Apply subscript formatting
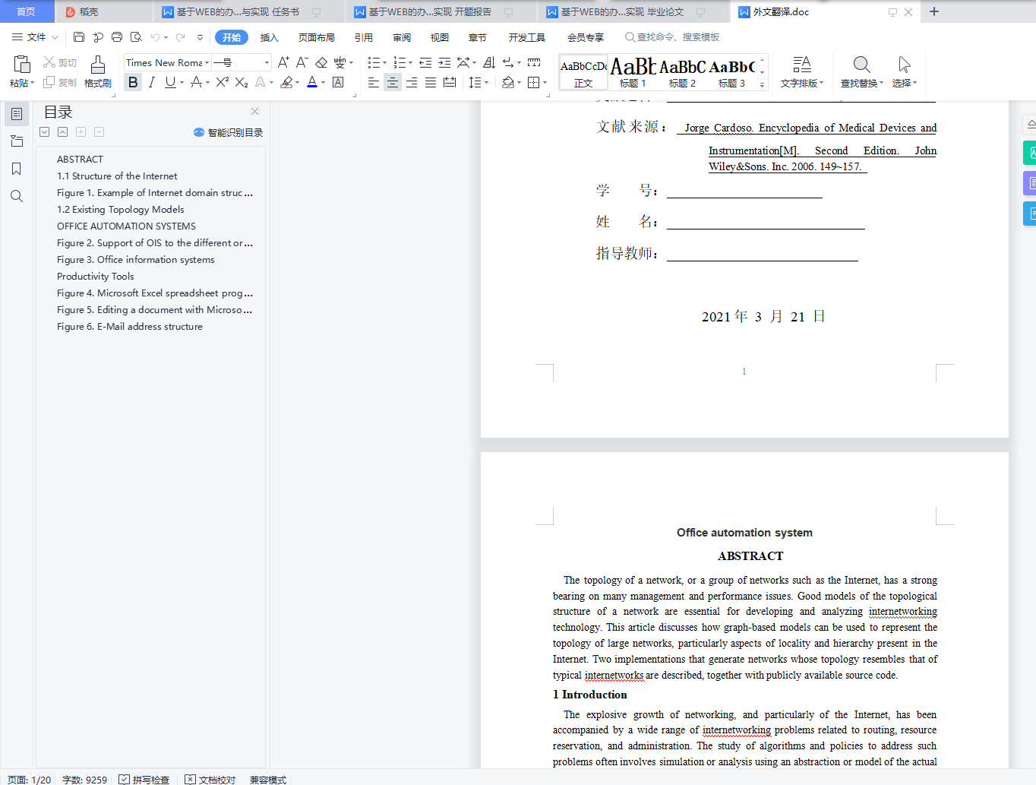 point(242,82)
